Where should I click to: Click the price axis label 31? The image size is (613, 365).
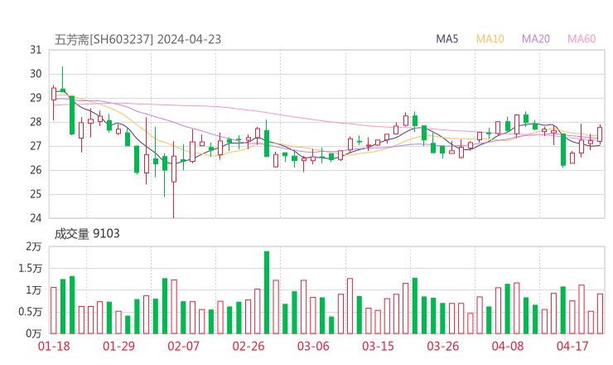36,50
